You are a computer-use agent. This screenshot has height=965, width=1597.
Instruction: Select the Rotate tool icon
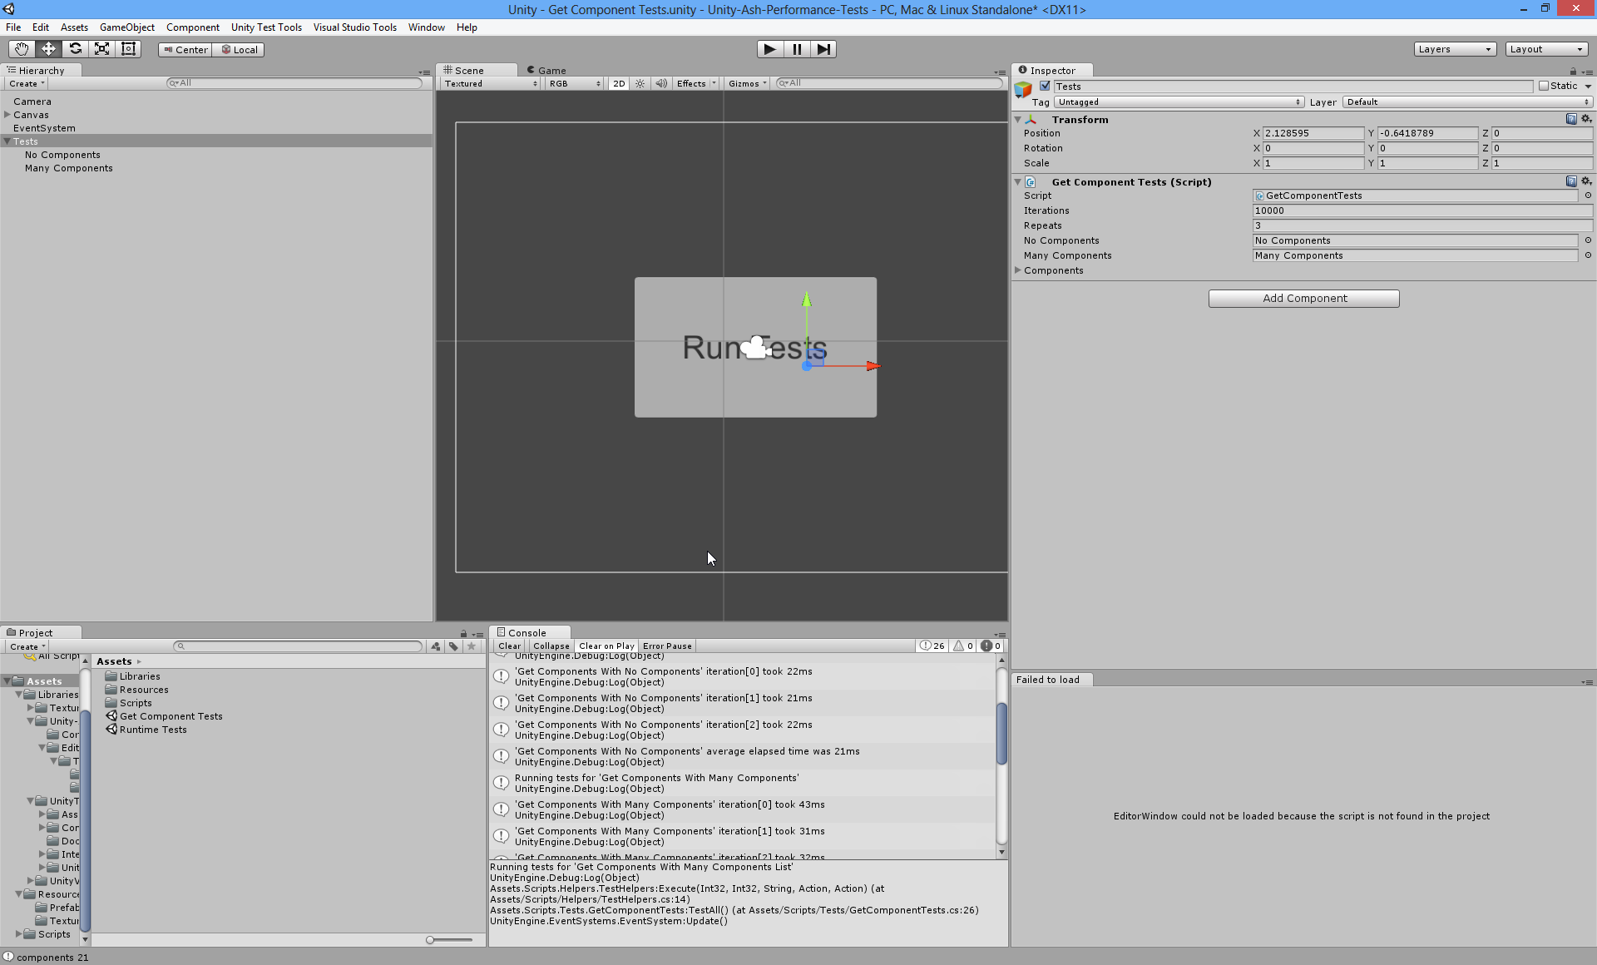point(75,49)
